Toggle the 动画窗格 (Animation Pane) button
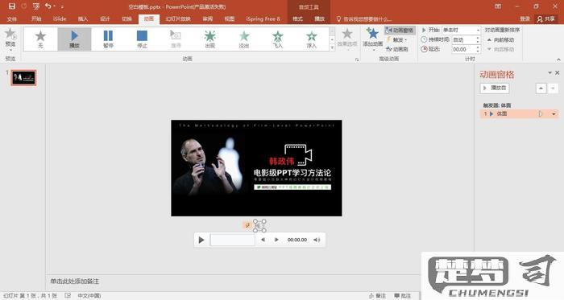Screen dimensions: 564x300 pyautogui.click(x=400, y=31)
